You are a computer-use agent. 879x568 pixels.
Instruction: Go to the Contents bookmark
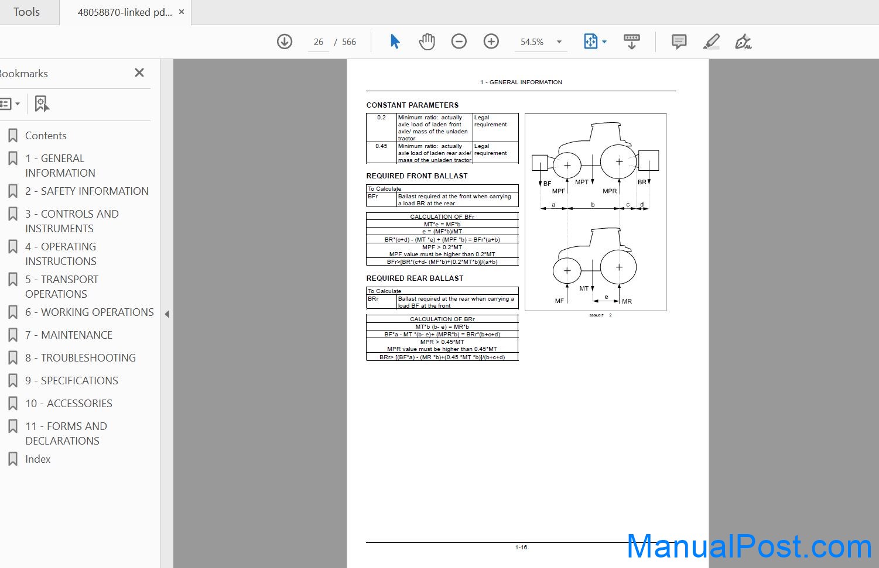click(46, 136)
